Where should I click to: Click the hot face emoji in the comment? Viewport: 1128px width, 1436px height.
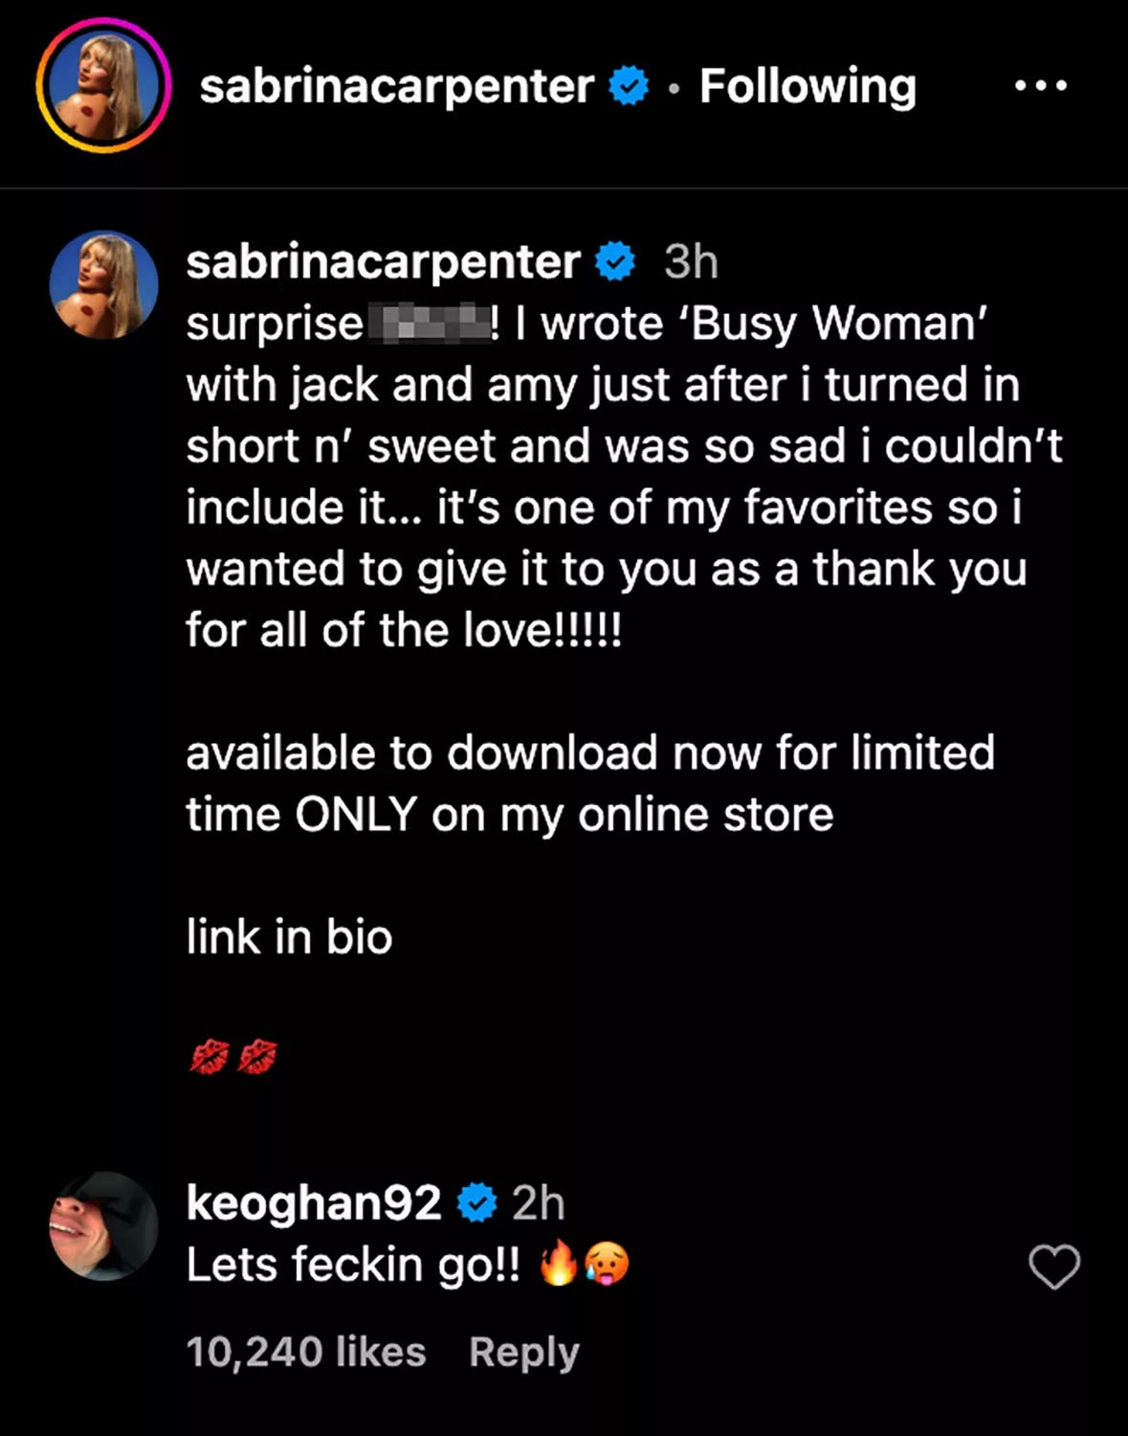click(607, 1265)
